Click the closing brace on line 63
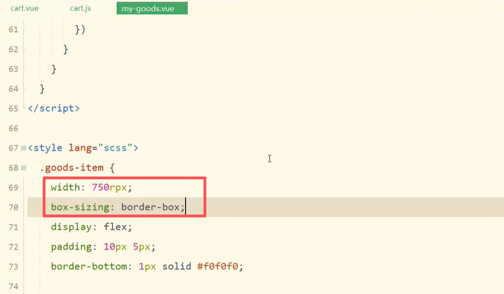 pos(53,69)
